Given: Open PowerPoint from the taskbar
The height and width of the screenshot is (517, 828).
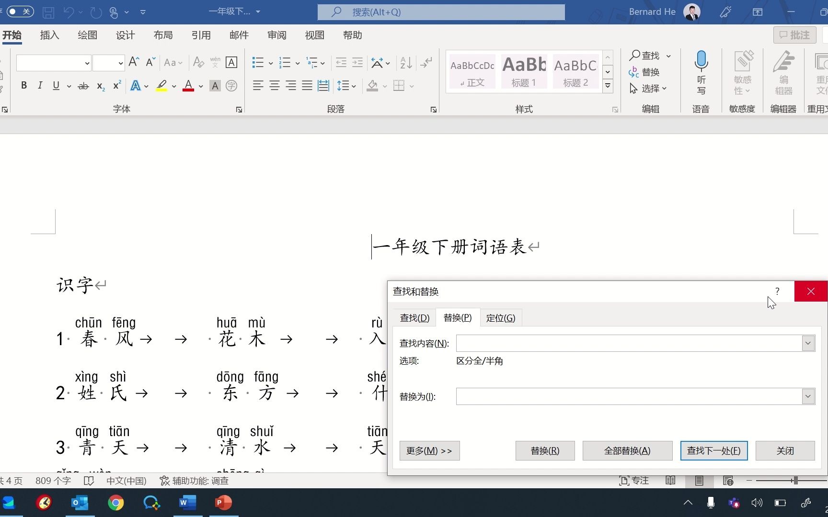Looking at the screenshot, I should point(223,503).
